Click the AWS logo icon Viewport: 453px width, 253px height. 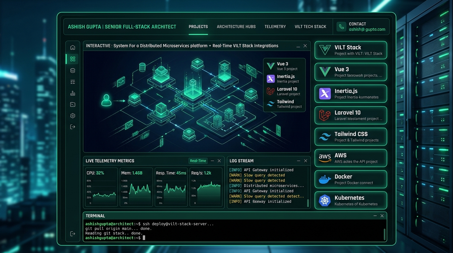tap(325, 158)
